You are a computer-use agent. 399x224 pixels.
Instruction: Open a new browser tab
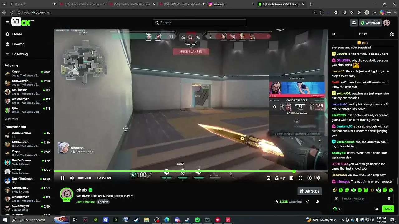tap(310, 4)
